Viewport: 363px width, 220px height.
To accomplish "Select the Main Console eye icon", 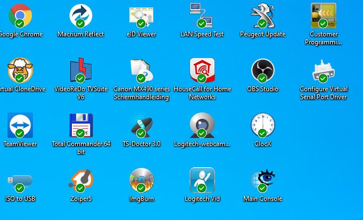I will (263, 181).
